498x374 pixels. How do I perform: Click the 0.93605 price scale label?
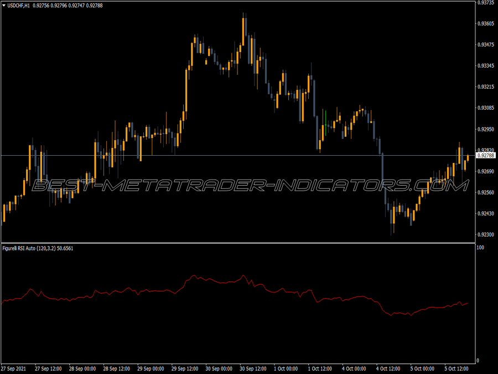pos(486,23)
